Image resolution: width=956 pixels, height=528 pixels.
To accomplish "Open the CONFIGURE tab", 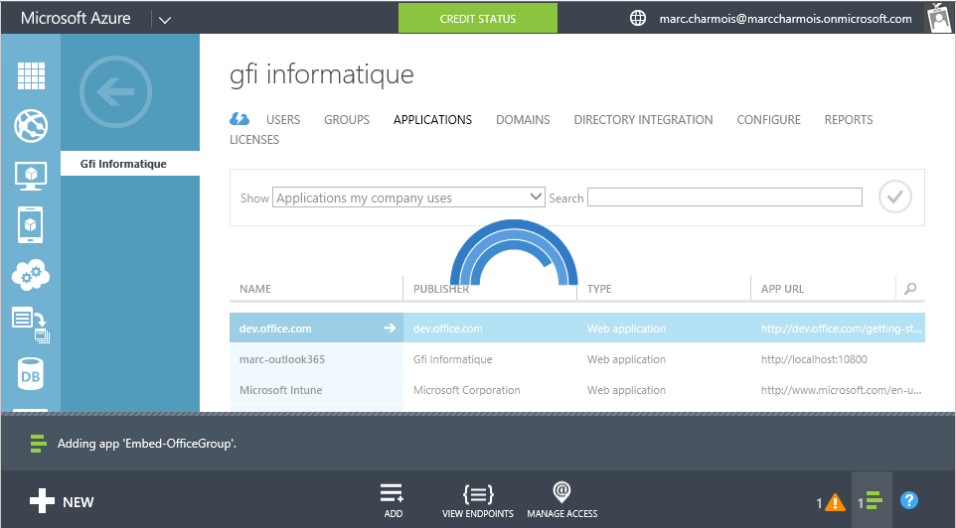I will (x=769, y=120).
